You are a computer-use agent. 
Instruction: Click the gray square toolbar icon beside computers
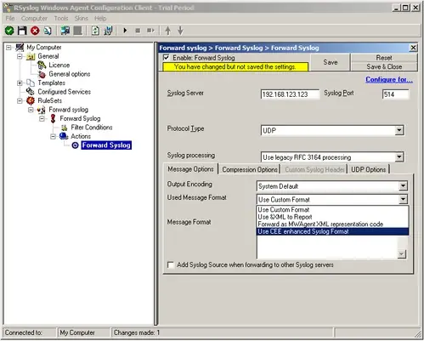coord(77,31)
